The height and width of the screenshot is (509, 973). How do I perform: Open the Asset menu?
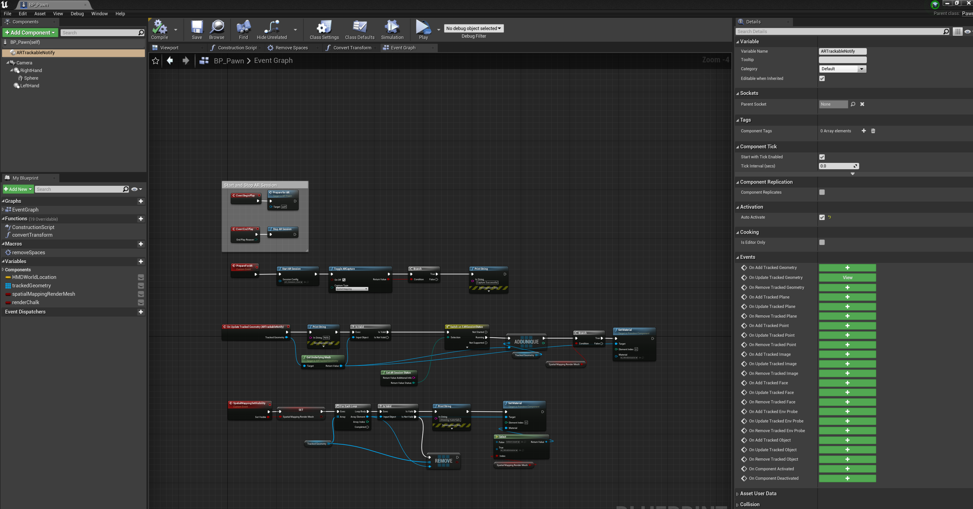coord(40,13)
